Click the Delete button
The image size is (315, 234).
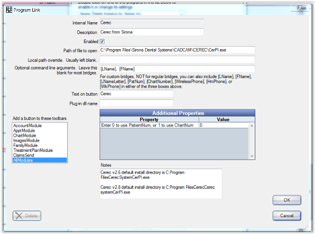[x=27, y=216]
